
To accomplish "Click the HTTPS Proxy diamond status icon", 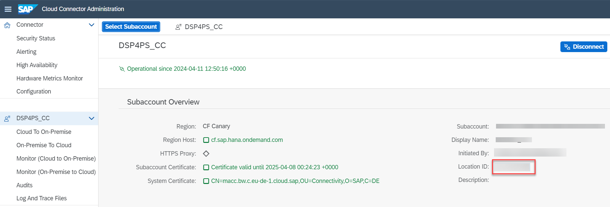I will pyautogui.click(x=206, y=154).
